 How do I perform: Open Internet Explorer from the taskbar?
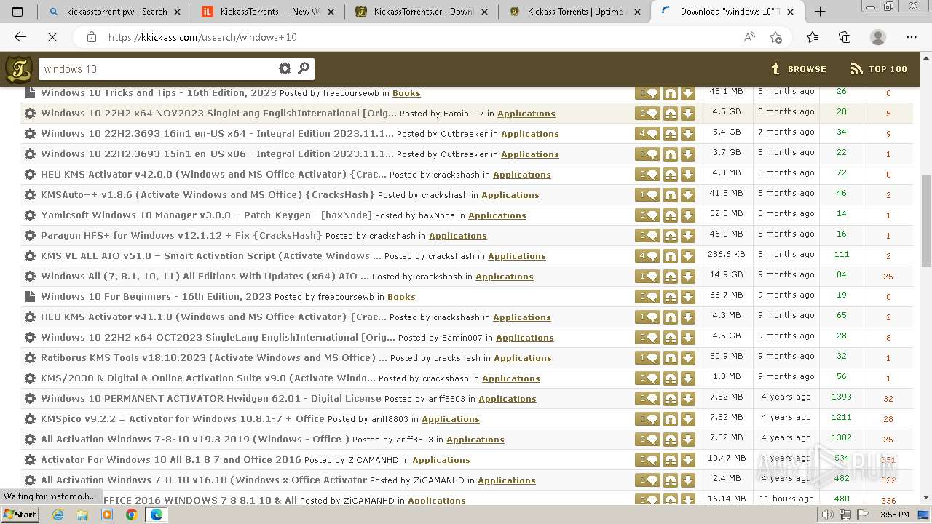tap(58, 514)
